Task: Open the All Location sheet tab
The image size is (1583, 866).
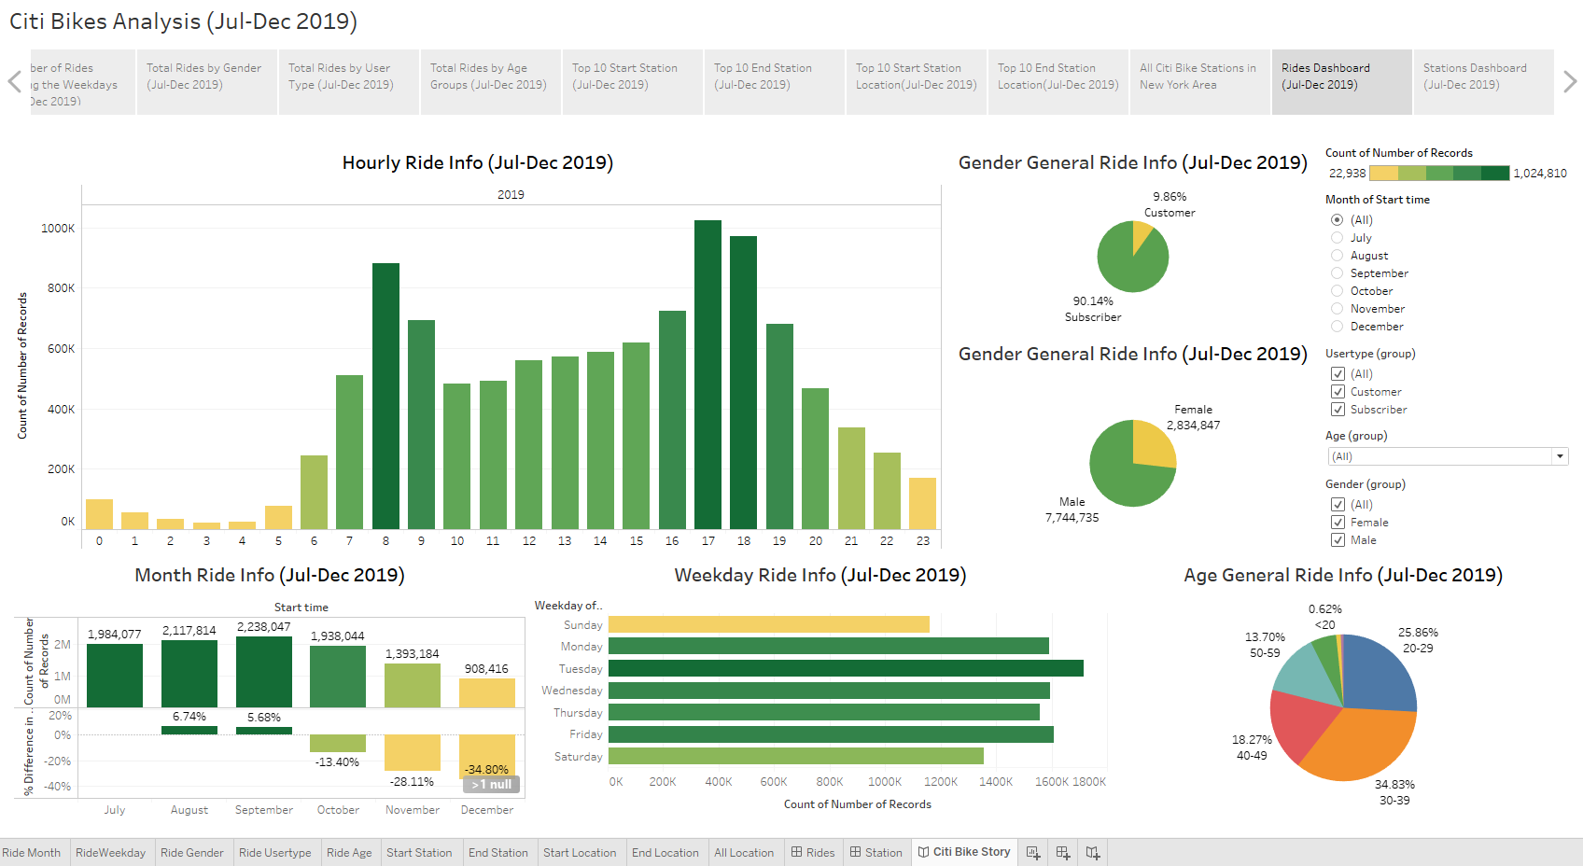Action: pyautogui.click(x=744, y=852)
